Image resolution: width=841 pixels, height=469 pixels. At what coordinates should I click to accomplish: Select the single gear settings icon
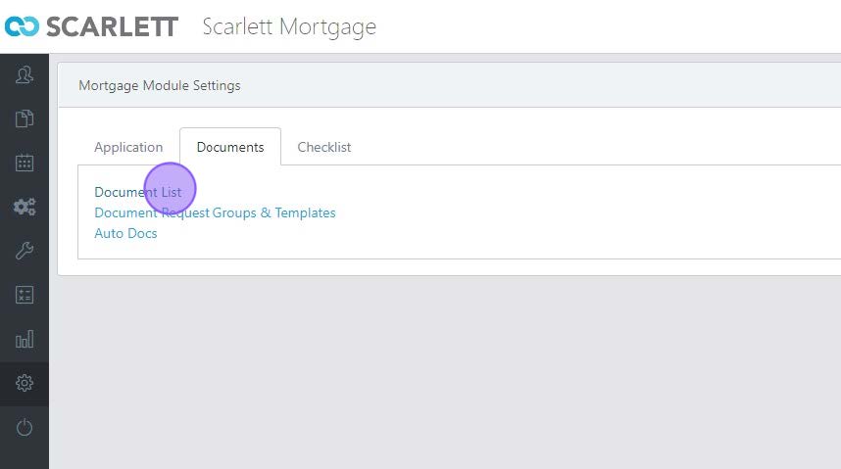tap(25, 383)
